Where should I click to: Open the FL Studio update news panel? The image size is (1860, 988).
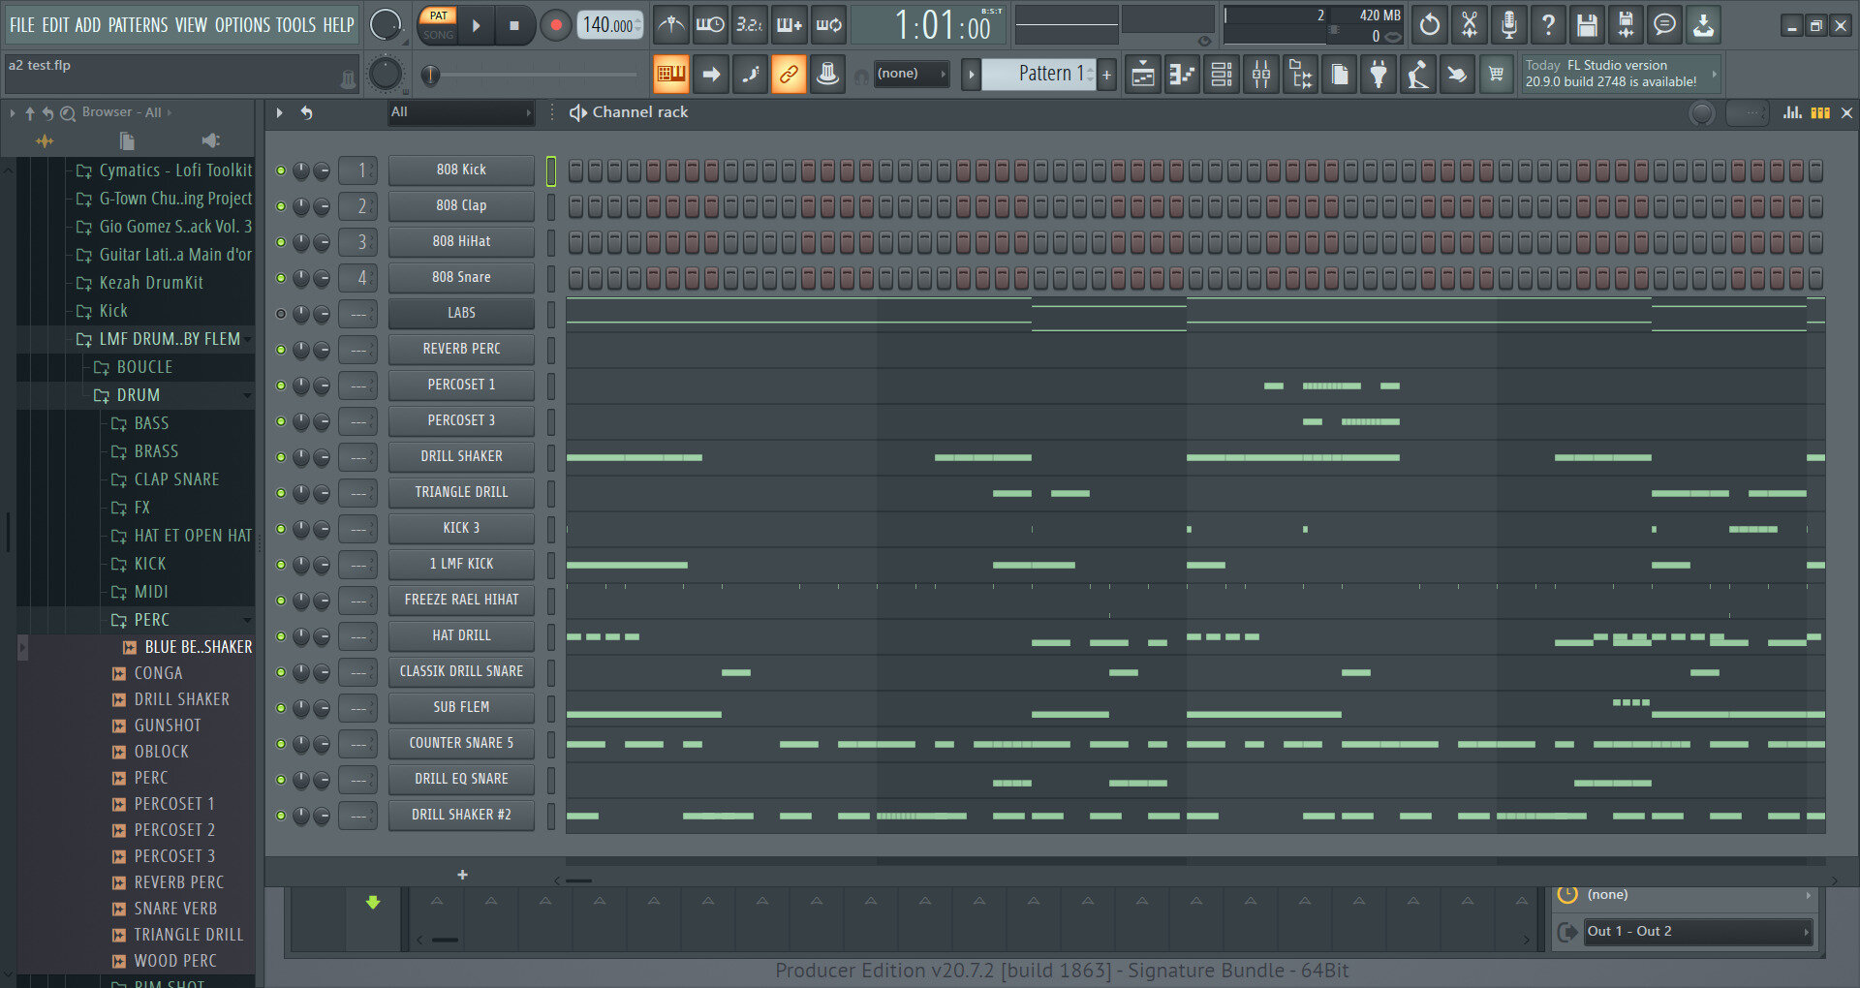[1620, 74]
